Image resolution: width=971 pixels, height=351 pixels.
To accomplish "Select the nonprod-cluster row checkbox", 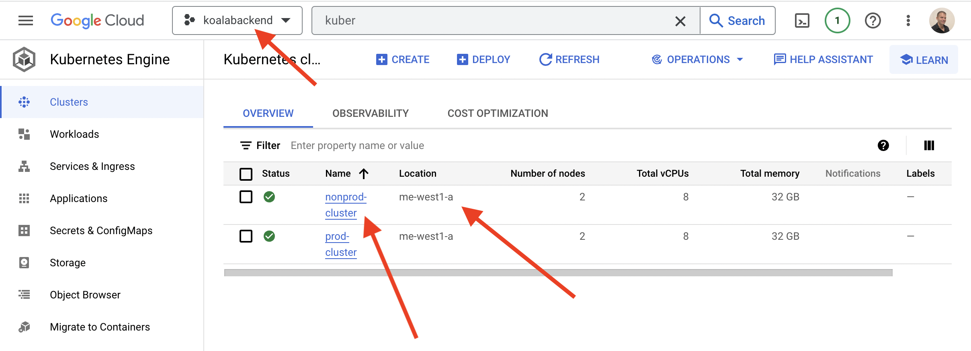I will point(246,197).
